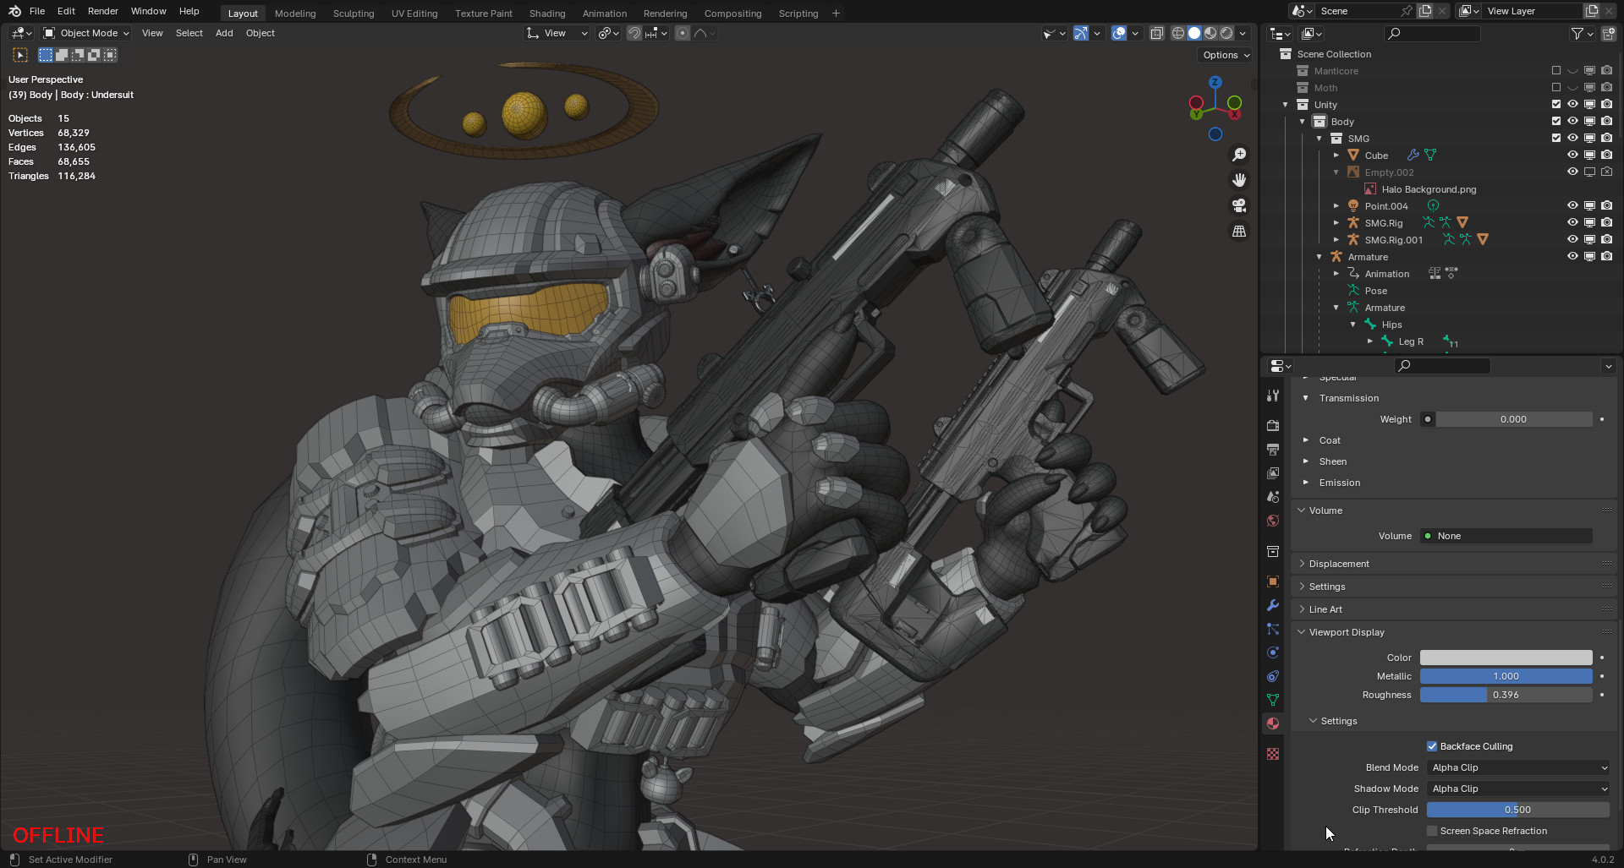Open the Render menu
The image size is (1624, 868).
click(103, 11)
